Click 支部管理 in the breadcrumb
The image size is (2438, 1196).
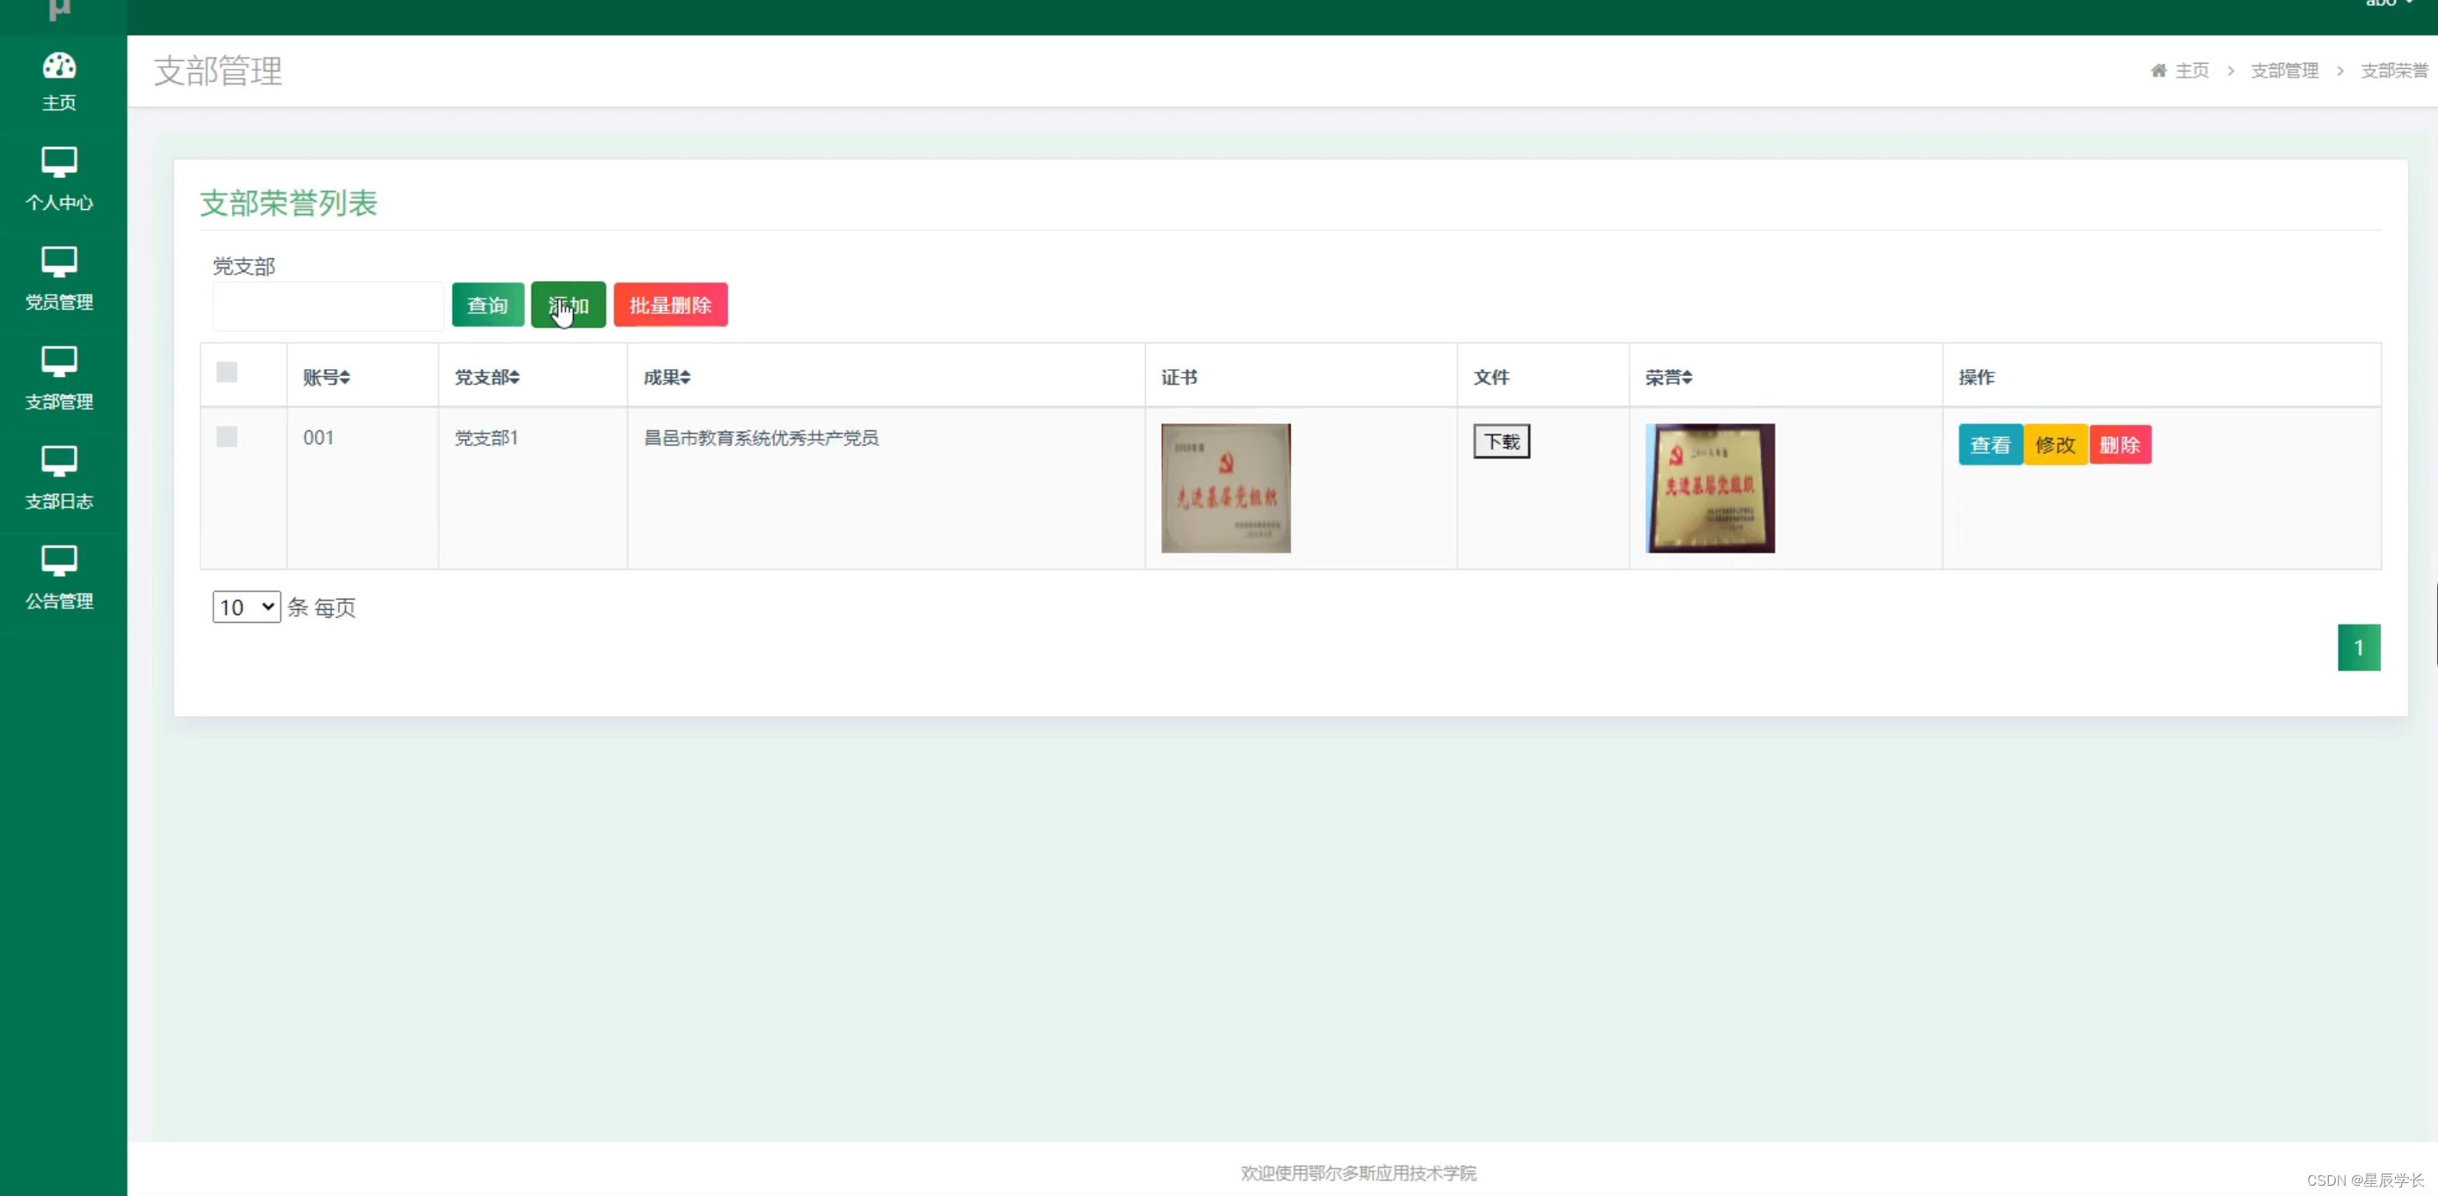pyautogui.click(x=2284, y=71)
